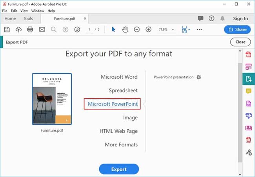The image size is (255, 177).
Task: Select the Hand pan tool
Action: tap(125, 29)
